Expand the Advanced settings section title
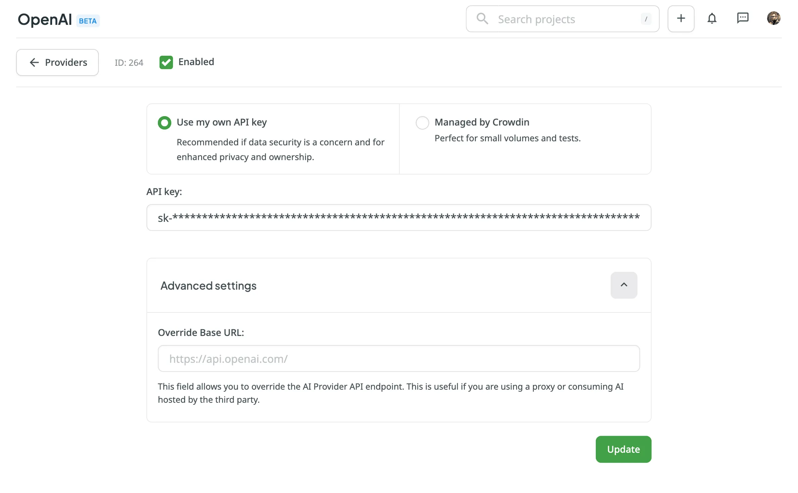The height and width of the screenshot is (493, 798). pos(208,286)
